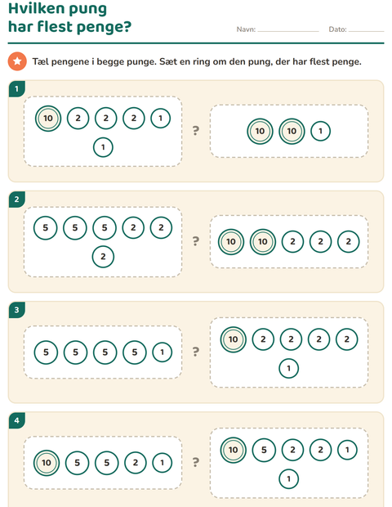Select the 10 coin in exercise 4 left purse
Viewport: 392px width, 507px height.
click(x=47, y=463)
